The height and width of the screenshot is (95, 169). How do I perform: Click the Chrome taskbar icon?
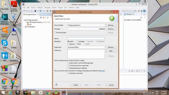pos(48,93)
